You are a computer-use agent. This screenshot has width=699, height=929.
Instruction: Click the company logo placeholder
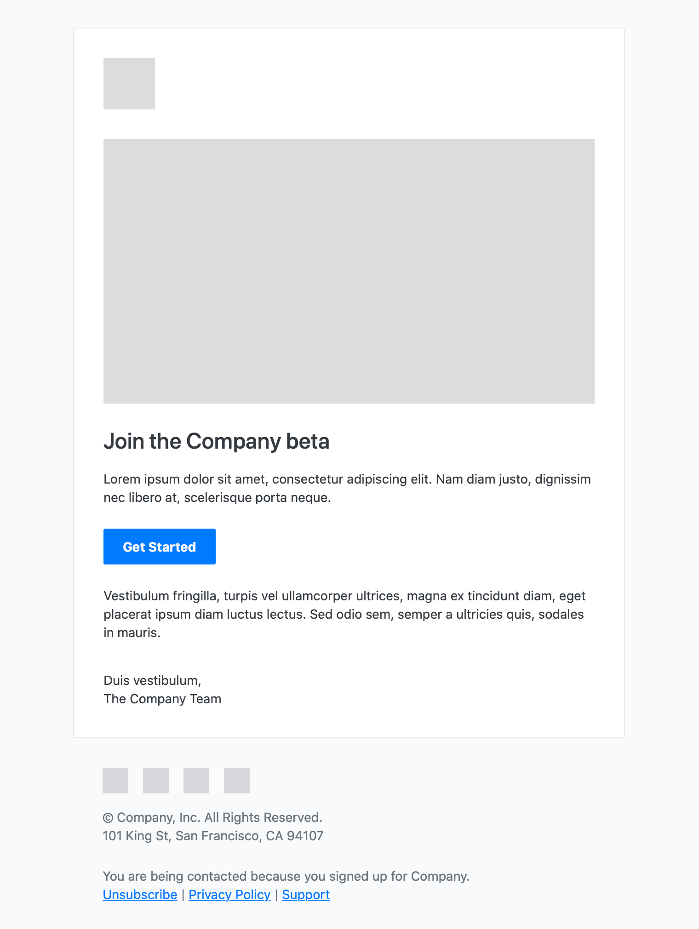(129, 83)
